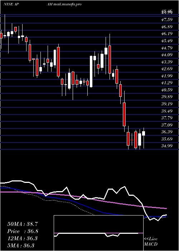Click inside the MACD indicator box

click(x=98, y=233)
